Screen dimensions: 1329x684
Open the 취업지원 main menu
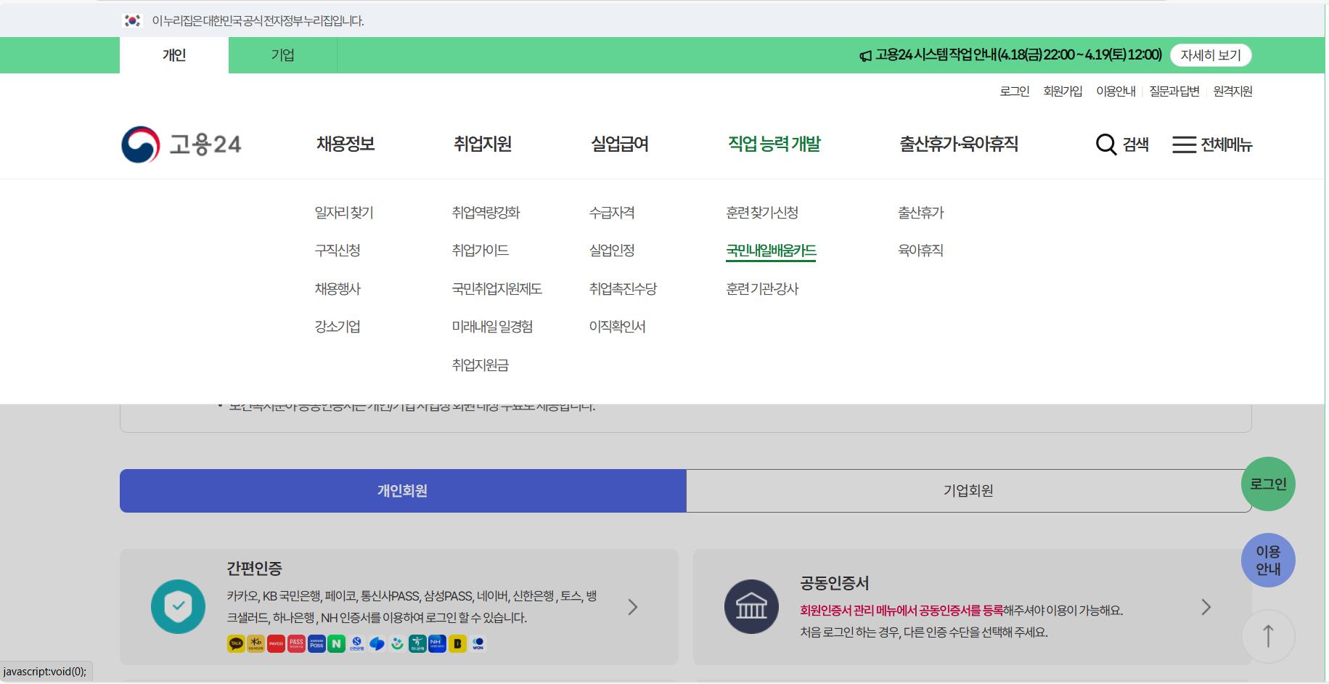(x=483, y=144)
